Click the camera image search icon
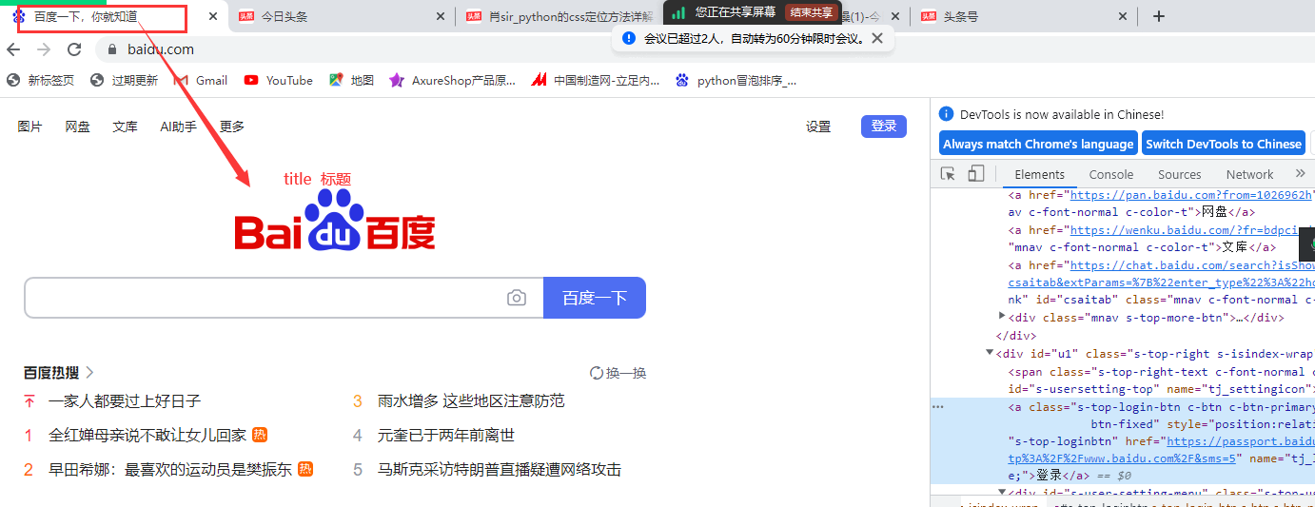This screenshot has height=507, width=1315. (517, 298)
